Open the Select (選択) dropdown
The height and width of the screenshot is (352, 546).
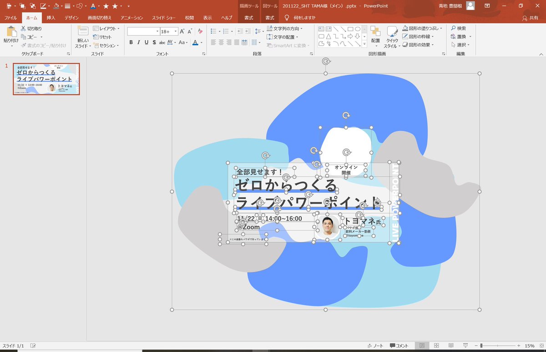coord(461,45)
